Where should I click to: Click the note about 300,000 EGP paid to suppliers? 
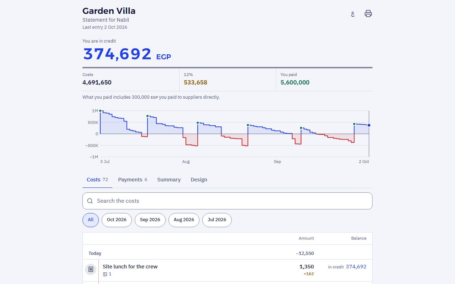(151, 97)
